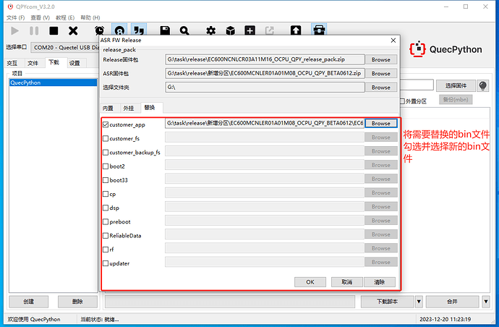Close the ASR FW Release dialog
Image resolution: width=499 pixels, height=327 pixels.
[x=393, y=40]
